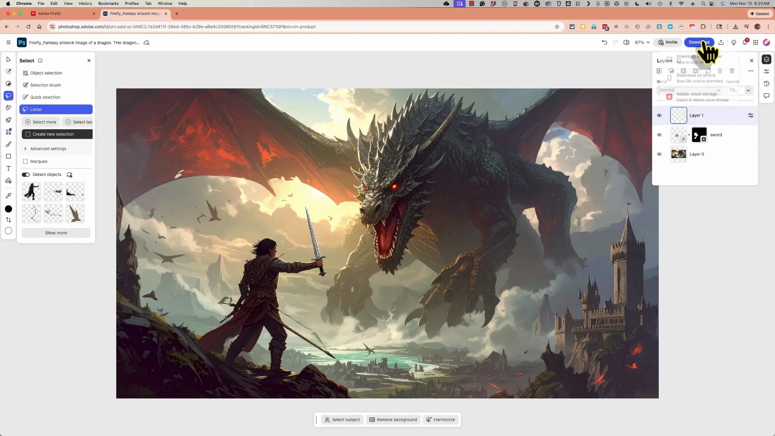The image size is (775, 436).
Task: Delete the selected layer with the trash icon
Action: [732, 71]
